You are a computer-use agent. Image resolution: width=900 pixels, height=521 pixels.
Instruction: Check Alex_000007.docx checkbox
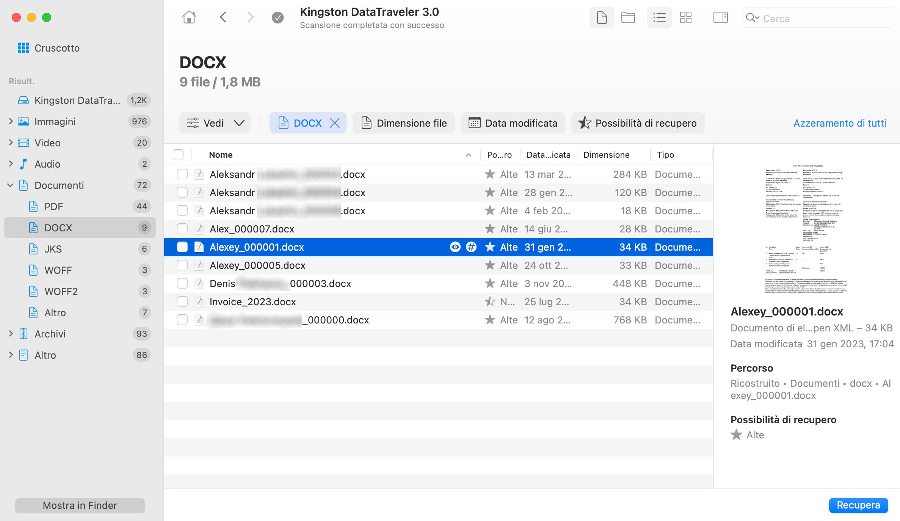click(x=182, y=229)
